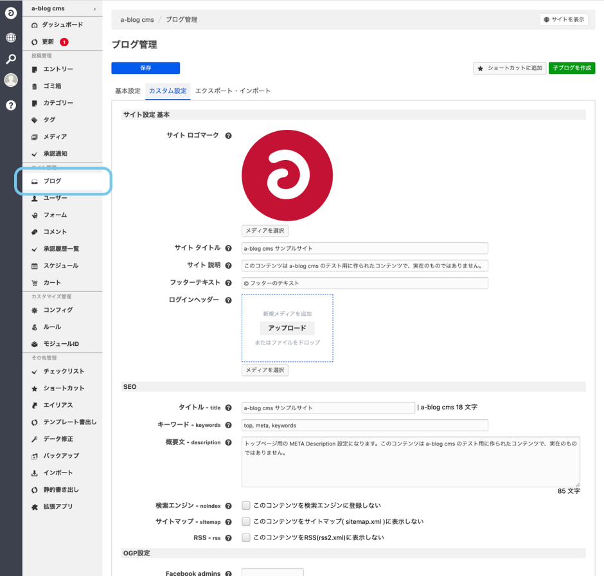The width and height of the screenshot is (604, 576).
Task: Click the user avatar icon
Action: pyautogui.click(x=11, y=80)
